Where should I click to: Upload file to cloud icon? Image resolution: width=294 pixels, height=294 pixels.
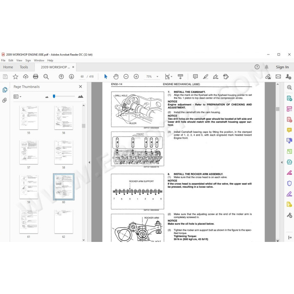click(26, 76)
